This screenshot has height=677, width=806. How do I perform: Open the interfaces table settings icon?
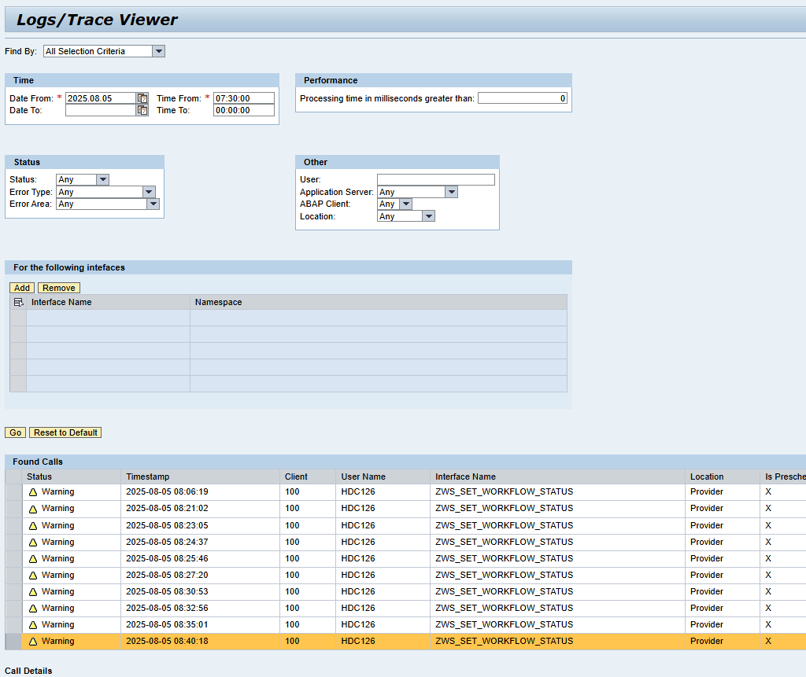click(x=19, y=302)
